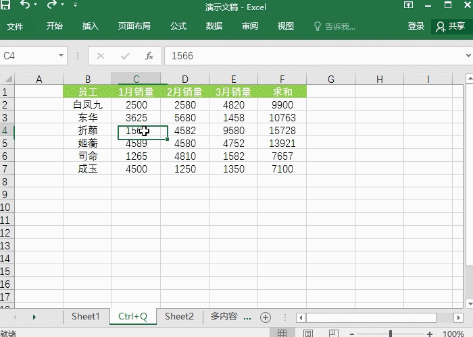Click cell with value 1250

tap(185, 168)
